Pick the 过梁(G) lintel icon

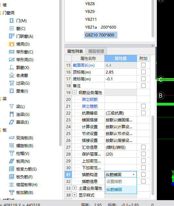coord(12,83)
